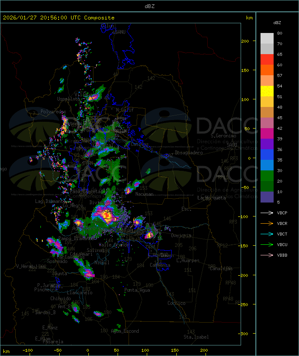Select the dark orange 57-60 dBZ swatch

point(267,70)
